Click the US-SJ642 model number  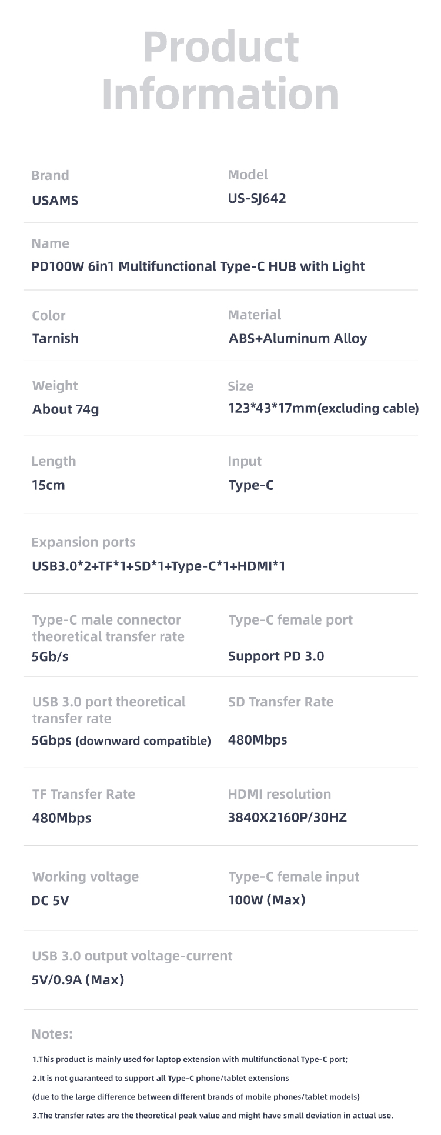point(257,199)
